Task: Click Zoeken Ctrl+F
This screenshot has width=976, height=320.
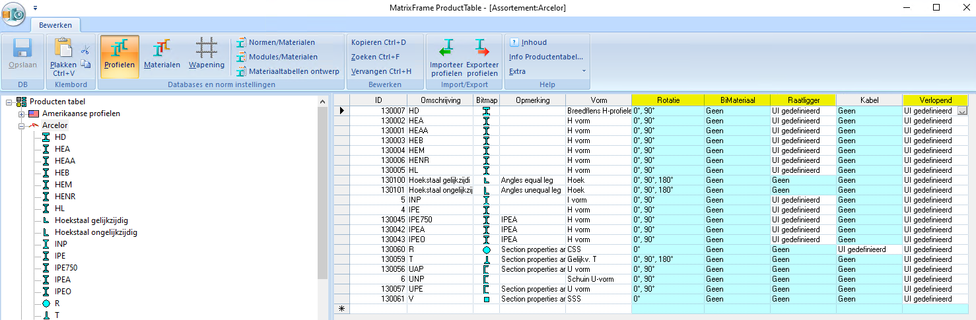Action: [375, 57]
